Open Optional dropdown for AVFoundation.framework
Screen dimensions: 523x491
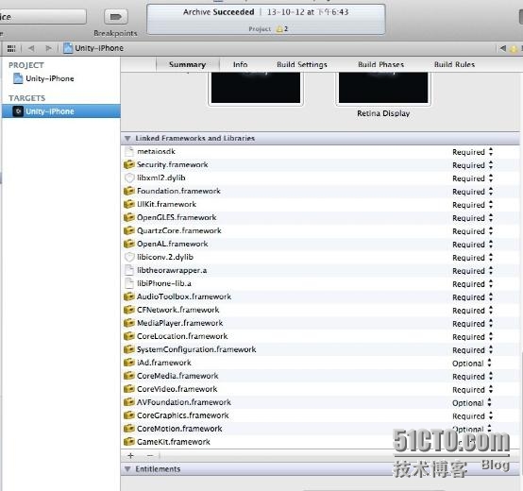coord(472,403)
